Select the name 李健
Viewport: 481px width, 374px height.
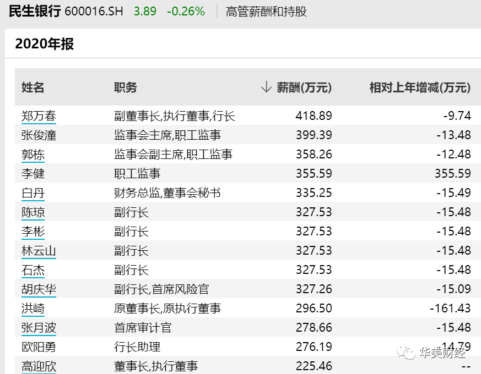[x=33, y=174]
